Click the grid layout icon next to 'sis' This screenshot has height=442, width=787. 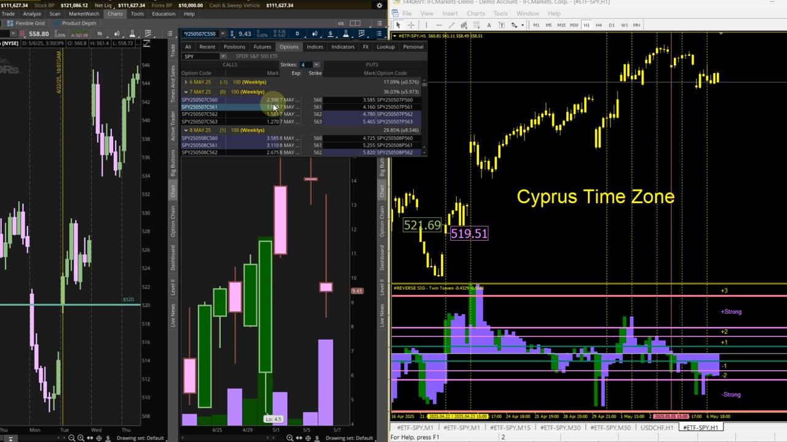355,23
